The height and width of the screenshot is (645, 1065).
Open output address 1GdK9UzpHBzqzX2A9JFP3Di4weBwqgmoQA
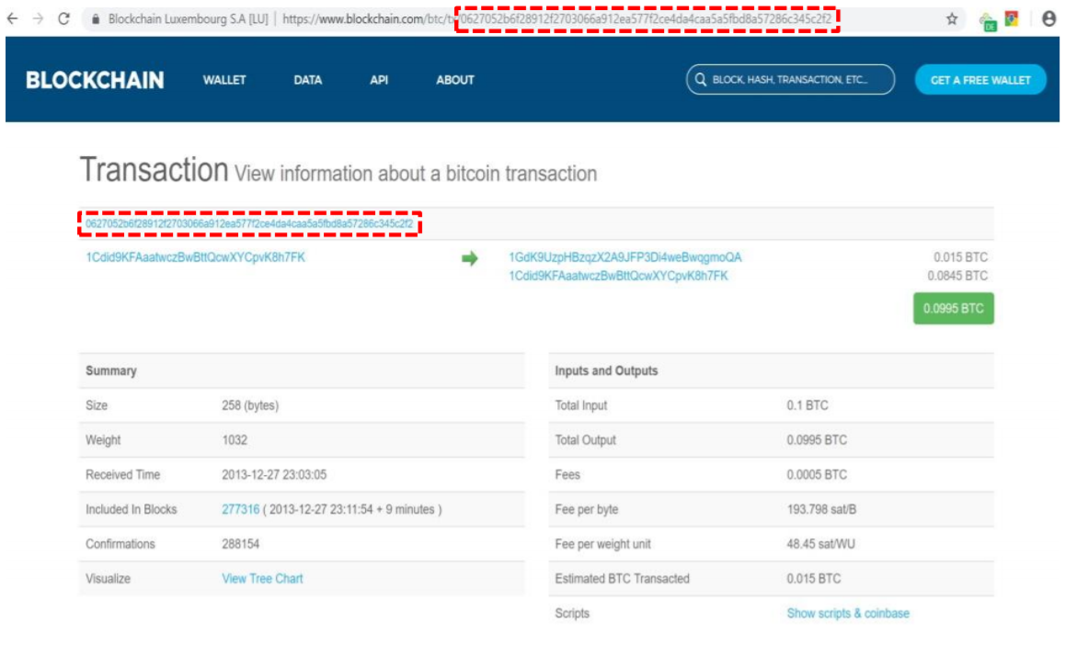pos(624,258)
